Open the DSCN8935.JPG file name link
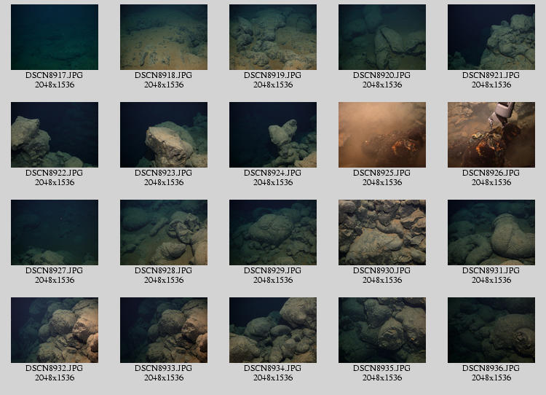This screenshot has height=395, width=546. coord(382,368)
